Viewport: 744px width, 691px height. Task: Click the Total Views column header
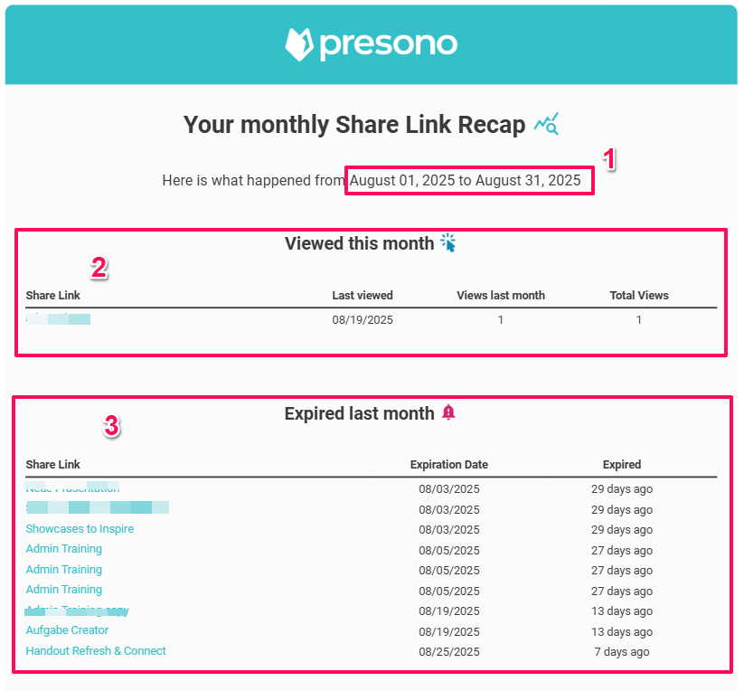(x=639, y=296)
